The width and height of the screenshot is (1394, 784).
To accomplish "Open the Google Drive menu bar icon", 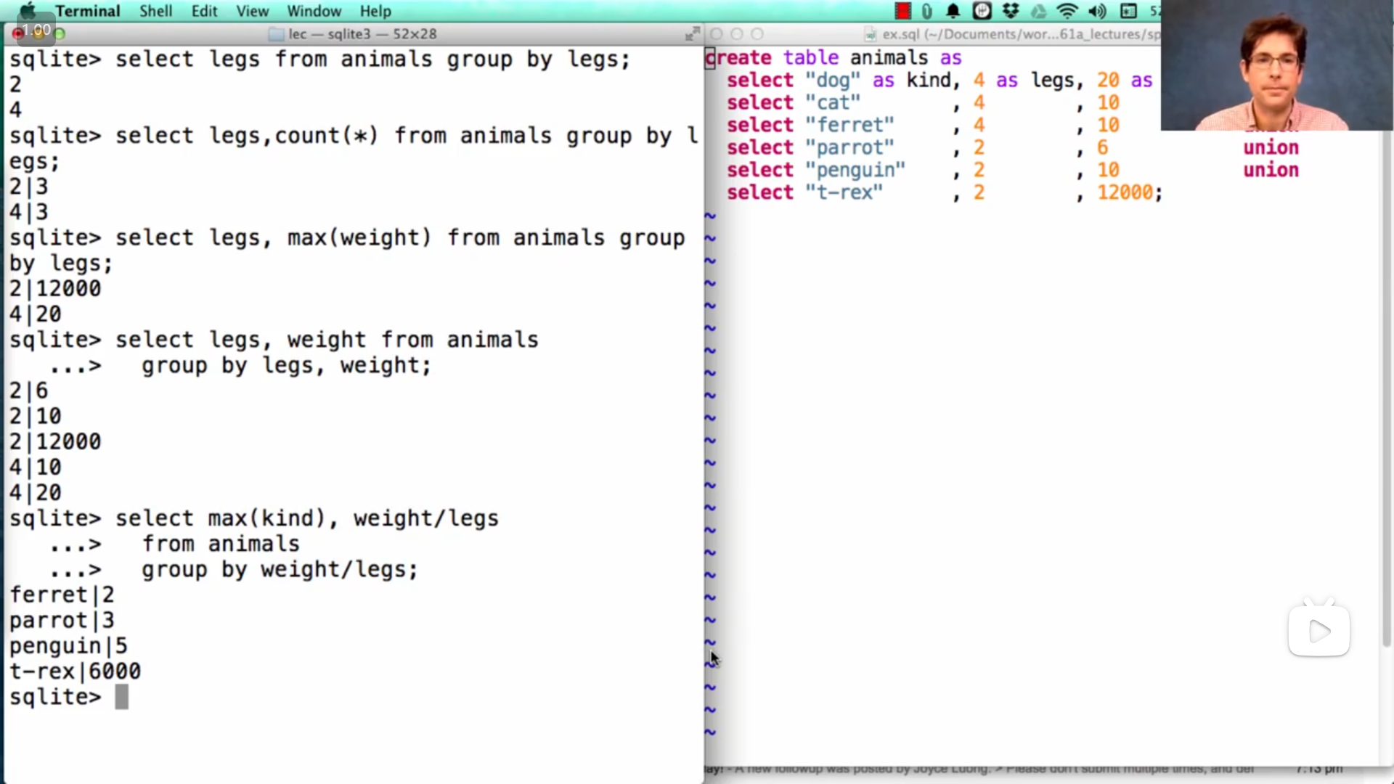I will pyautogui.click(x=1039, y=11).
